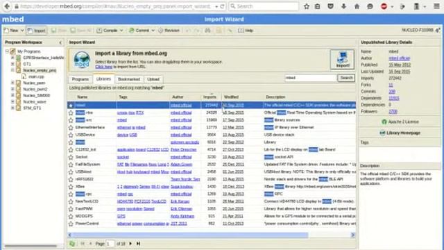Open the Commit dropdown arrow
Screen dimensions: 444x250
[153, 31]
